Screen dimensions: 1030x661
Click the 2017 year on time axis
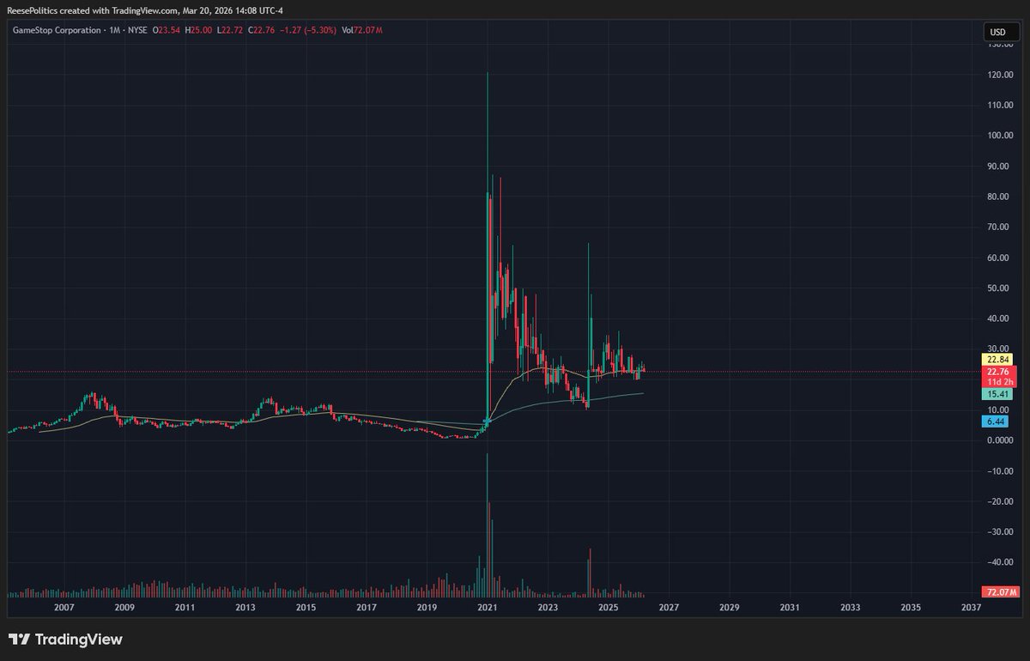(x=367, y=608)
